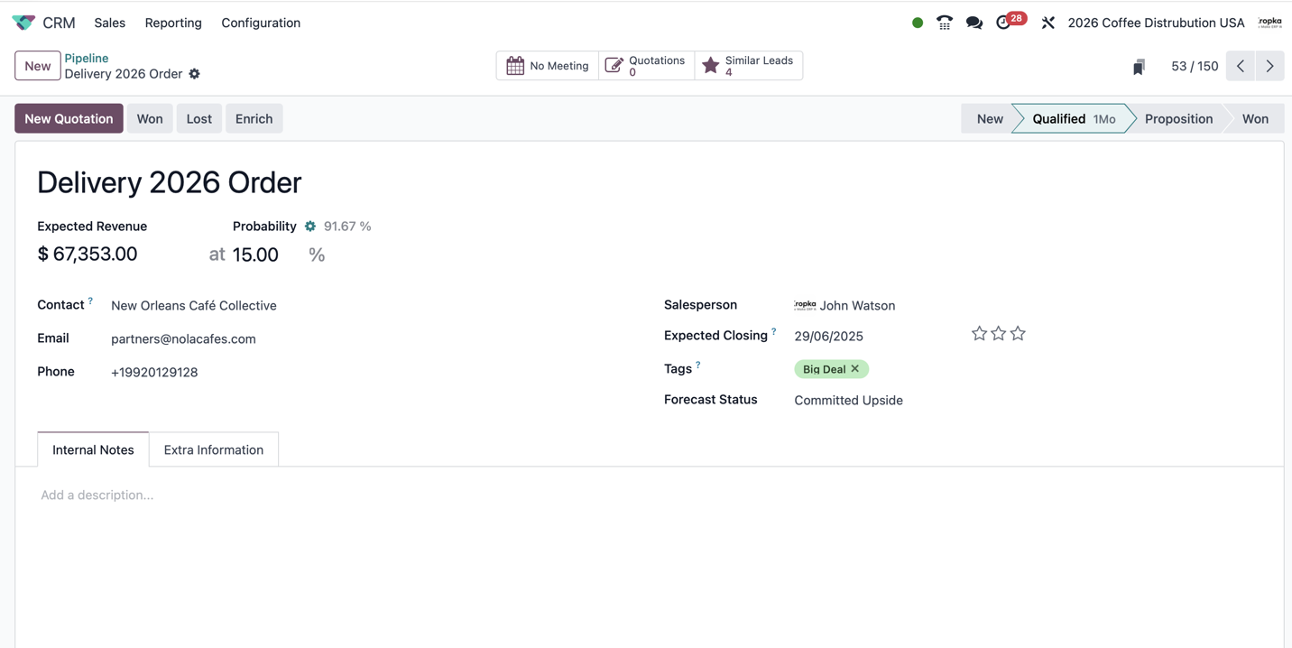Click the gear icon beside Delivery 2026 Order
The height and width of the screenshot is (648, 1292).
click(x=195, y=74)
